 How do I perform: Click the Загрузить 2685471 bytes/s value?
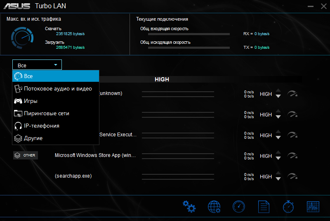(70, 48)
